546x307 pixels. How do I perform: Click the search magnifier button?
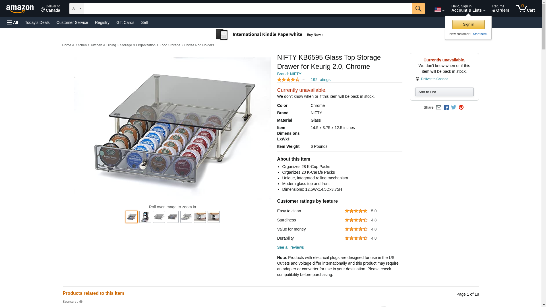418,9
